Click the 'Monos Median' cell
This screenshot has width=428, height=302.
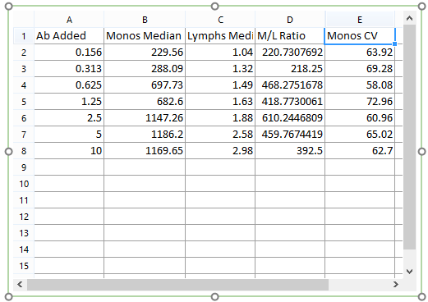(x=145, y=36)
